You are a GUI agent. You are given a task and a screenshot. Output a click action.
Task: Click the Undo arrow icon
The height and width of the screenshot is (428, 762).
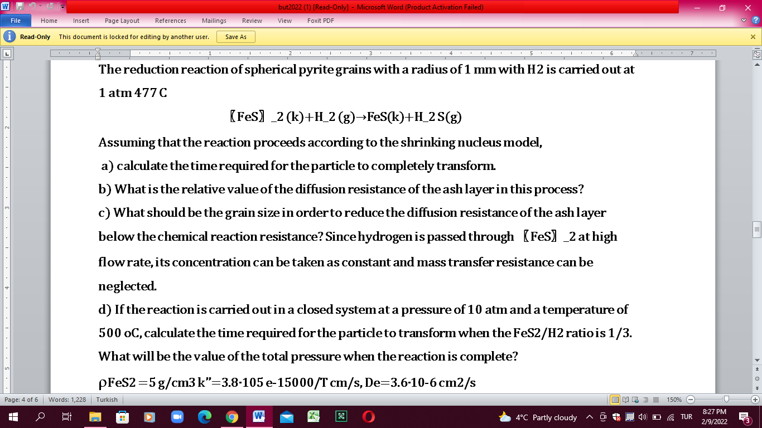pyautogui.click(x=32, y=6)
